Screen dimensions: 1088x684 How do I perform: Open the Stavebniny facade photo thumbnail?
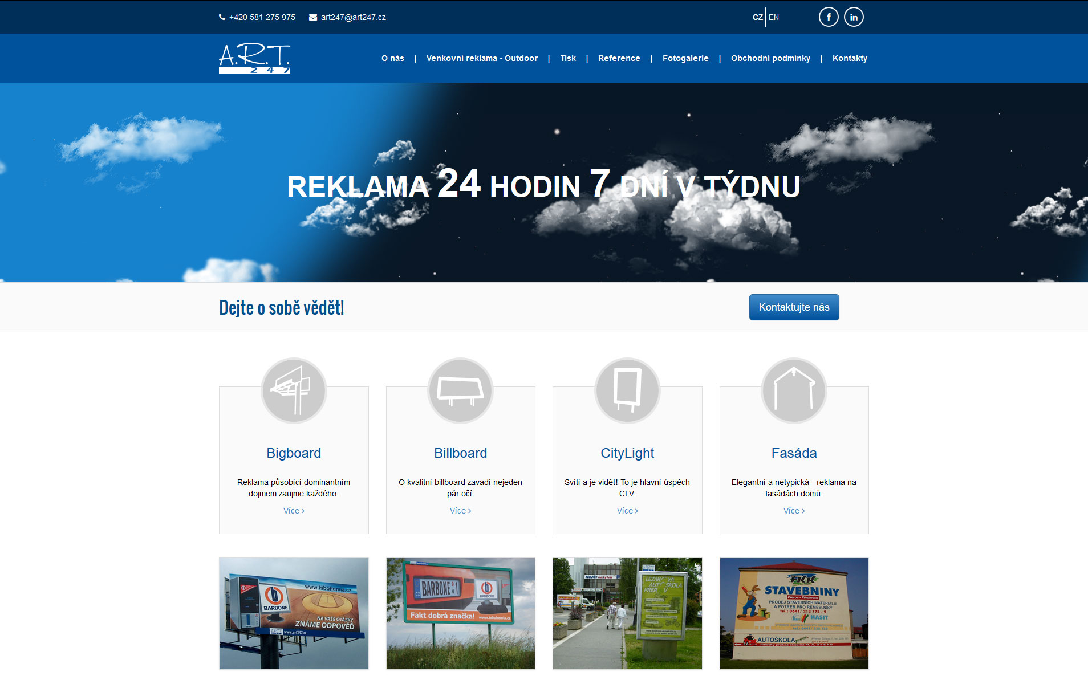(x=794, y=613)
